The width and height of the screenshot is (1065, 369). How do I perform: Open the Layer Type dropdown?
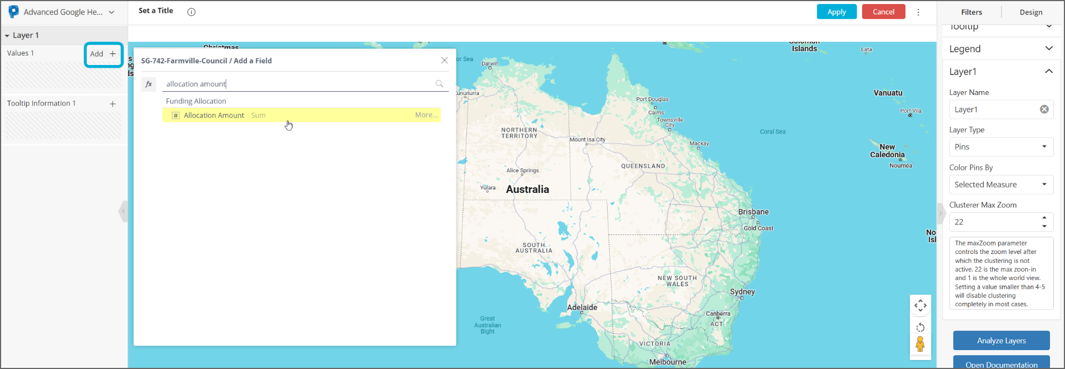tap(1001, 147)
